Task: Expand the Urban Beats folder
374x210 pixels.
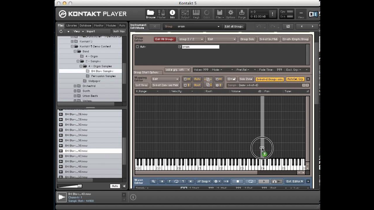Action: 75,96
